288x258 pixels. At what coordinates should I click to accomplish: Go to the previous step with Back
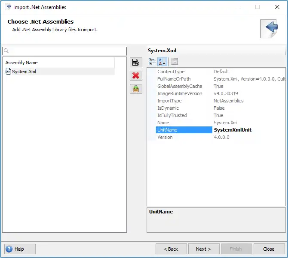point(171,249)
